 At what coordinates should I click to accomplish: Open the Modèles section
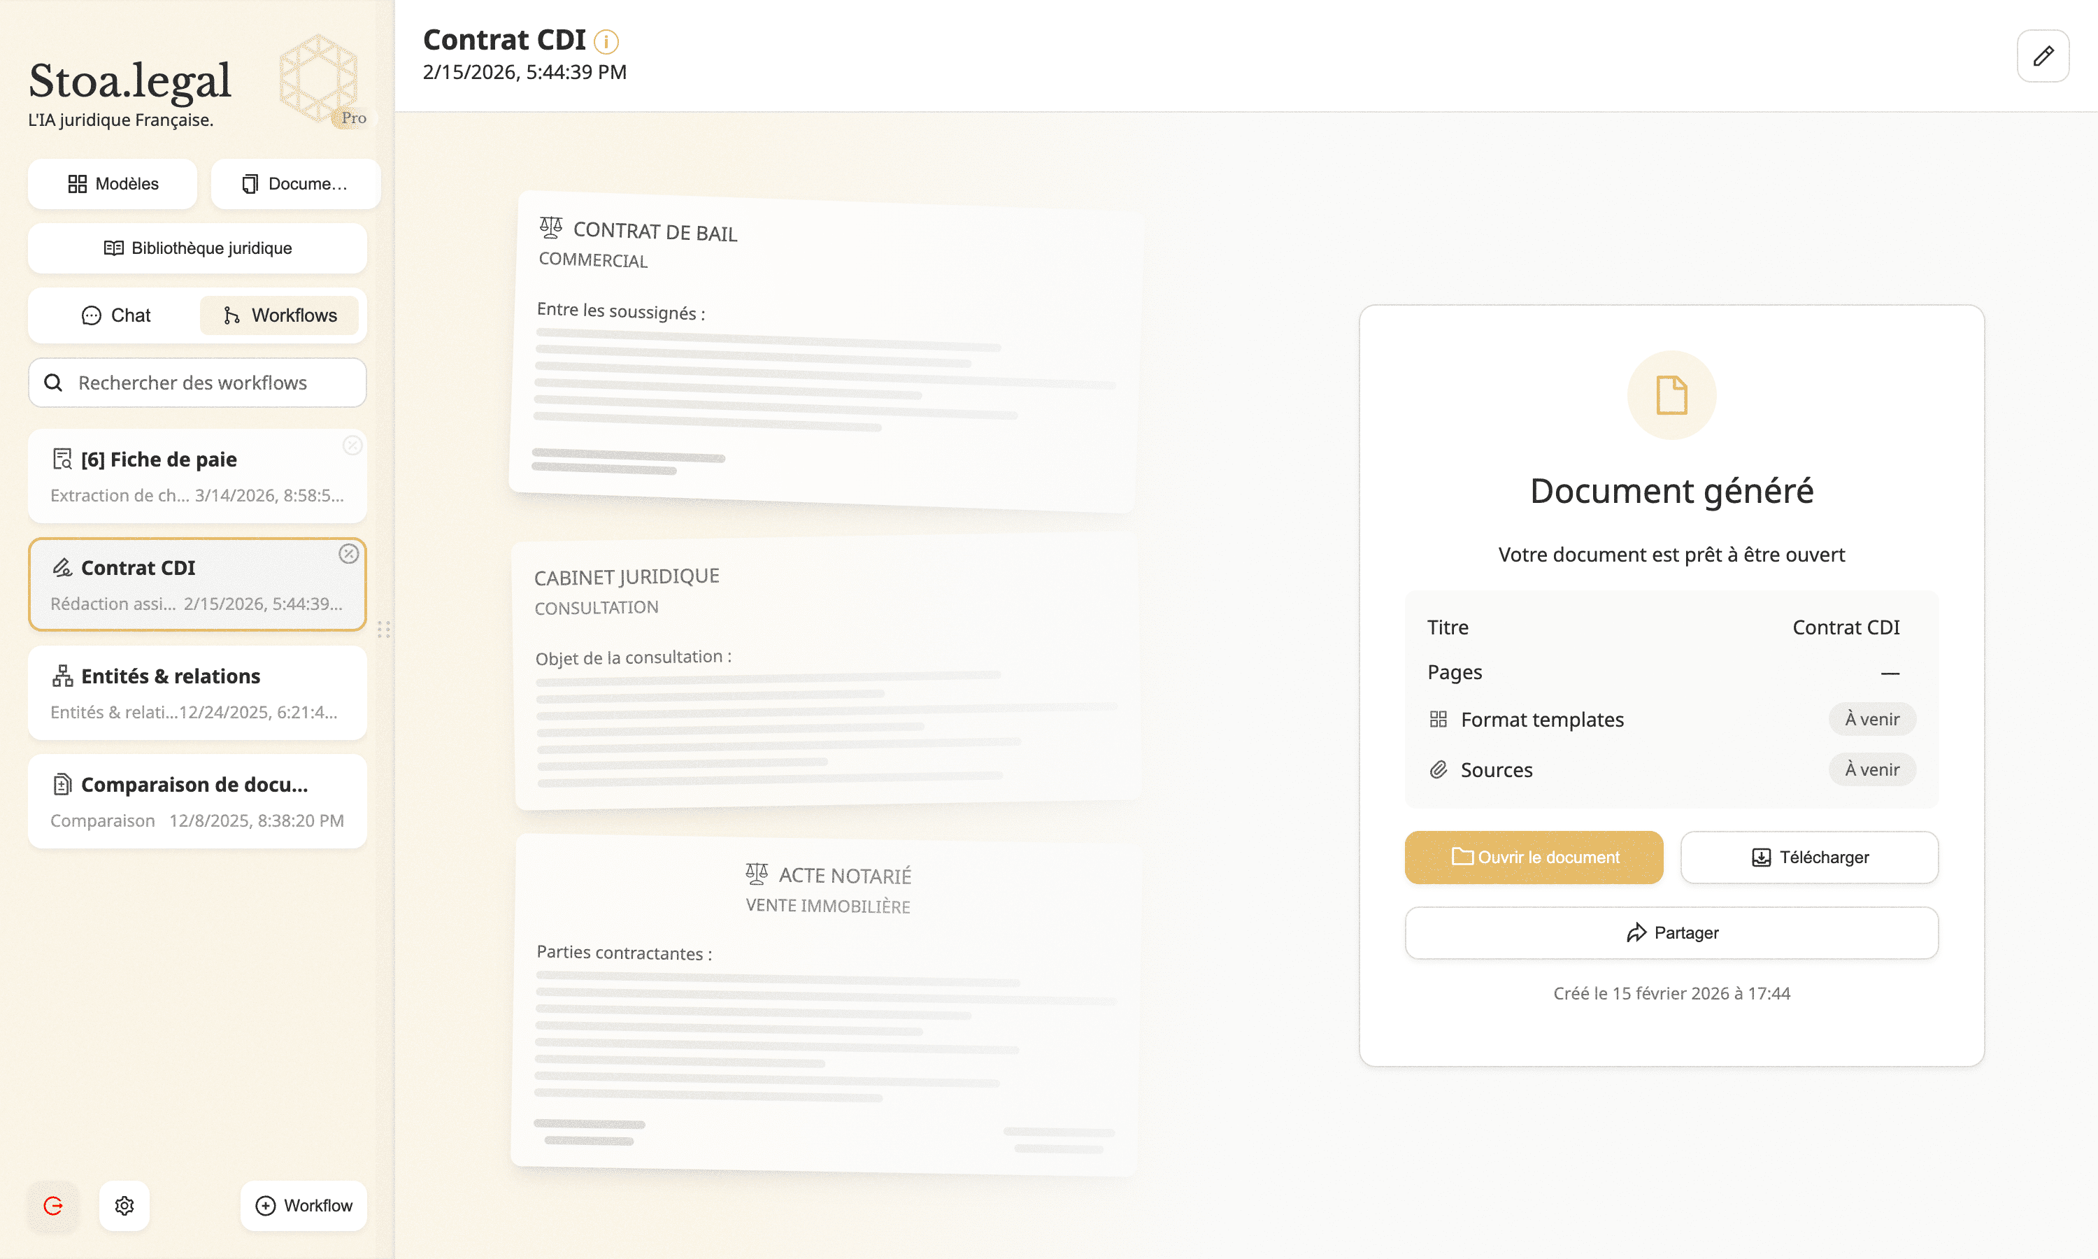pos(113,184)
